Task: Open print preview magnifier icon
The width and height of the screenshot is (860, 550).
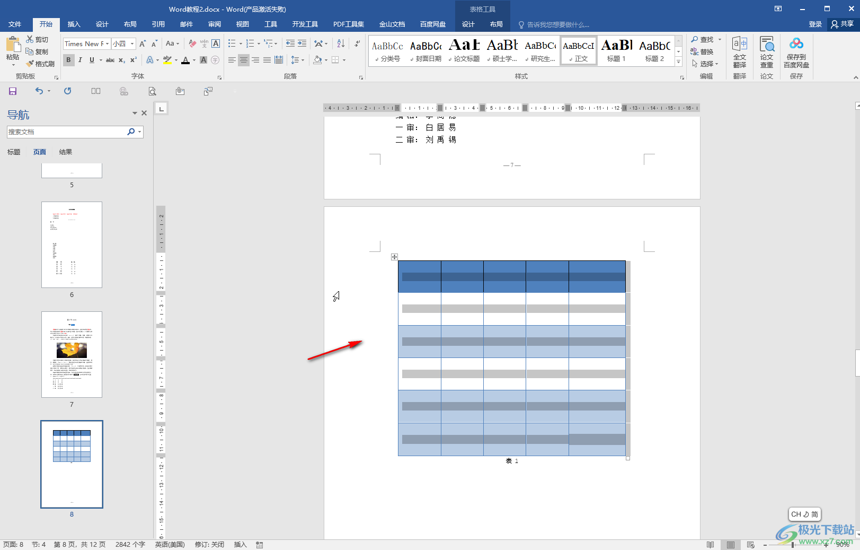Action: (x=152, y=91)
